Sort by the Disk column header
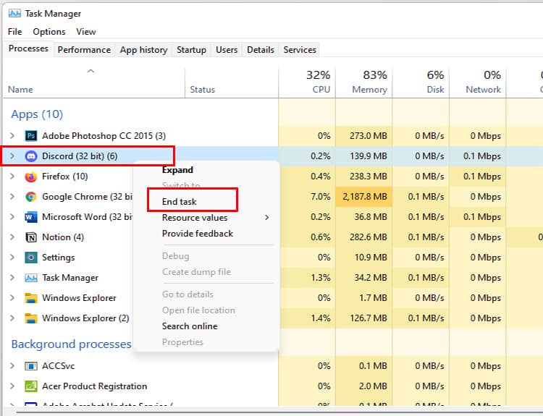Viewport: 543px width, 416px height. pos(421,83)
